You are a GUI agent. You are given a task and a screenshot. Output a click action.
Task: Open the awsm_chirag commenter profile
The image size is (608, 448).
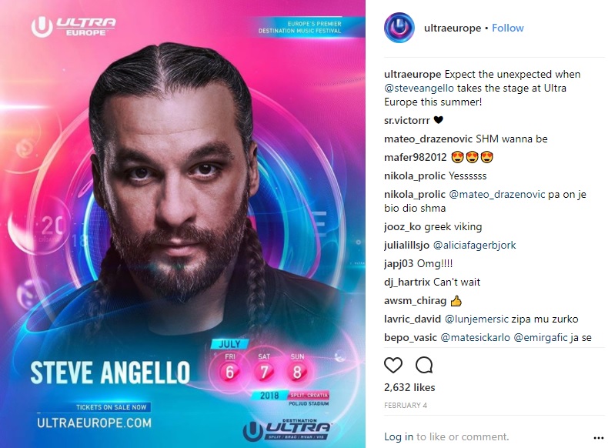tap(415, 301)
